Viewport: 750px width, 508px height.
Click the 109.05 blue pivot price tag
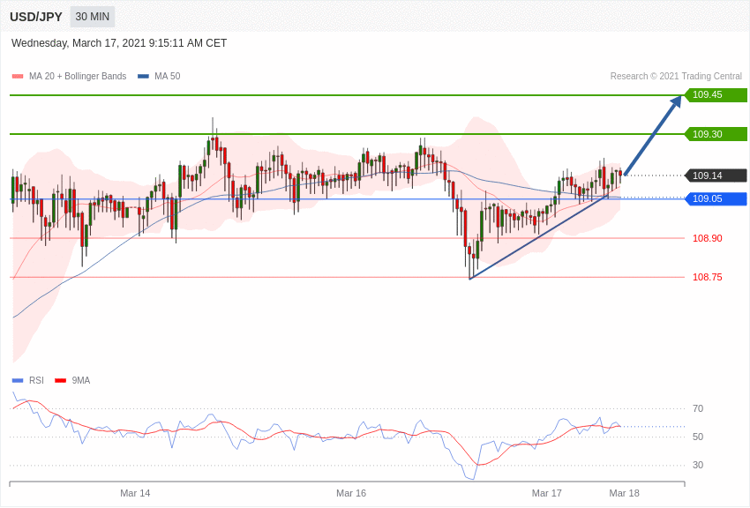716,198
